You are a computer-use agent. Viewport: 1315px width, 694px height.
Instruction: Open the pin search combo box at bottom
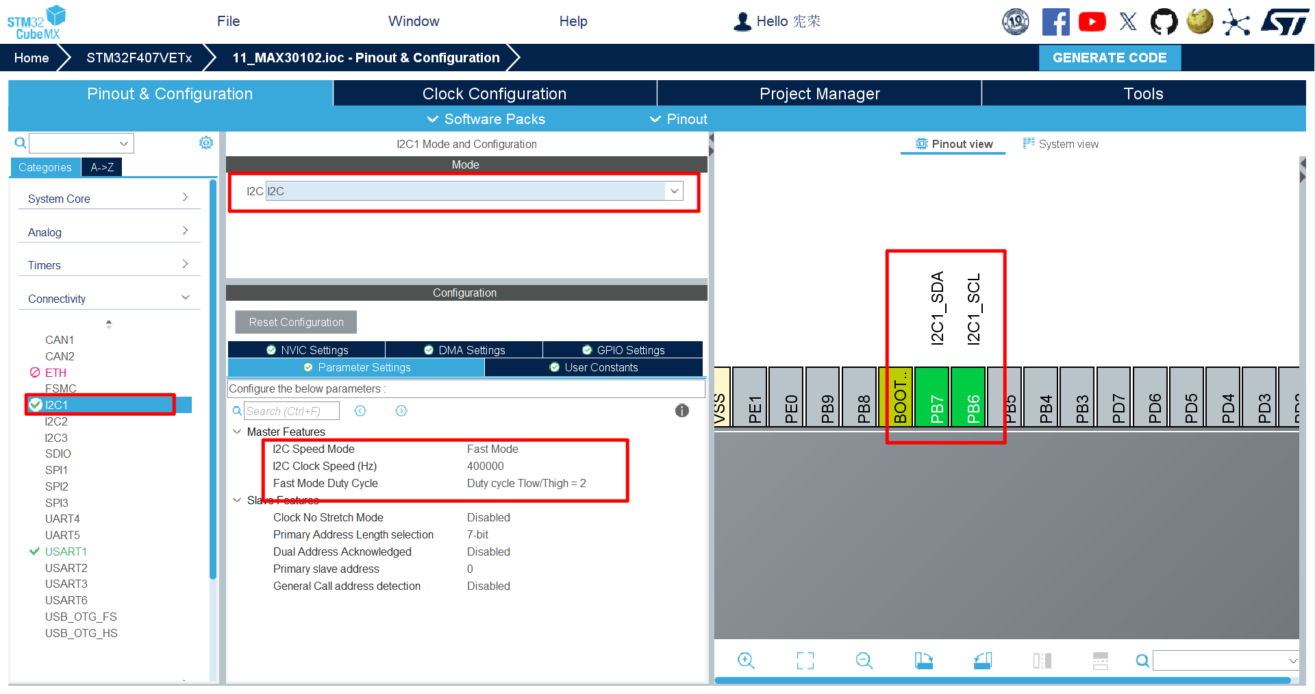(x=1226, y=660)
